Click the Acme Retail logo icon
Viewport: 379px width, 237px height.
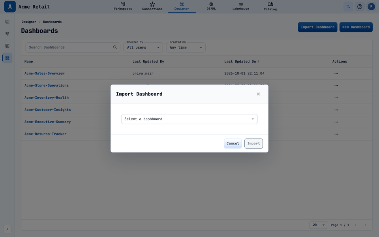coord(10,7)
